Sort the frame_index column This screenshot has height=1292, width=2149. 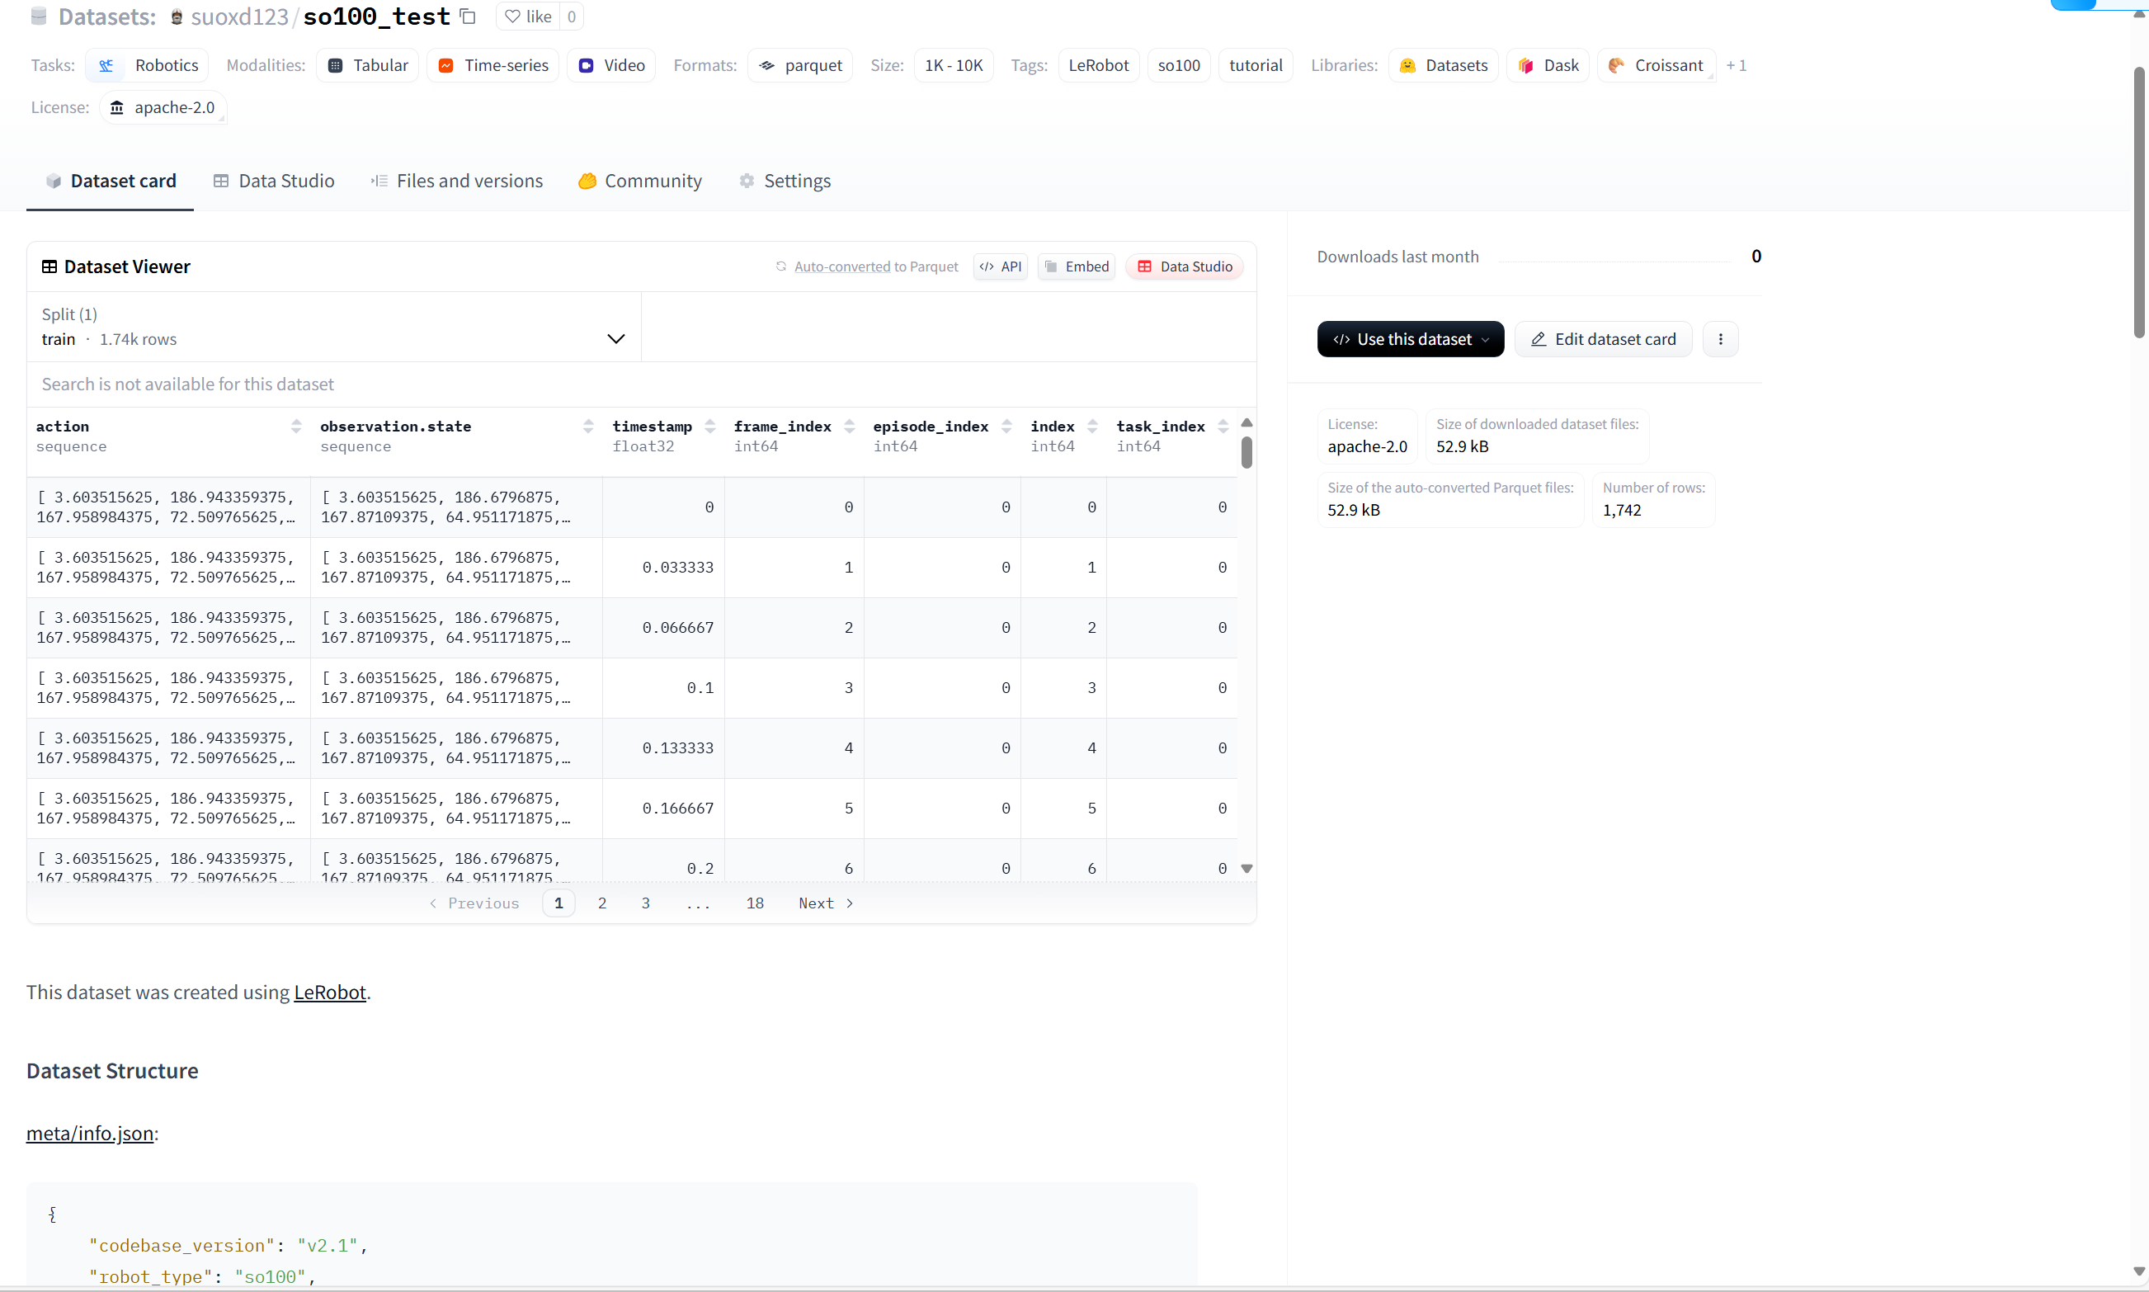click(x=850, y=426)
